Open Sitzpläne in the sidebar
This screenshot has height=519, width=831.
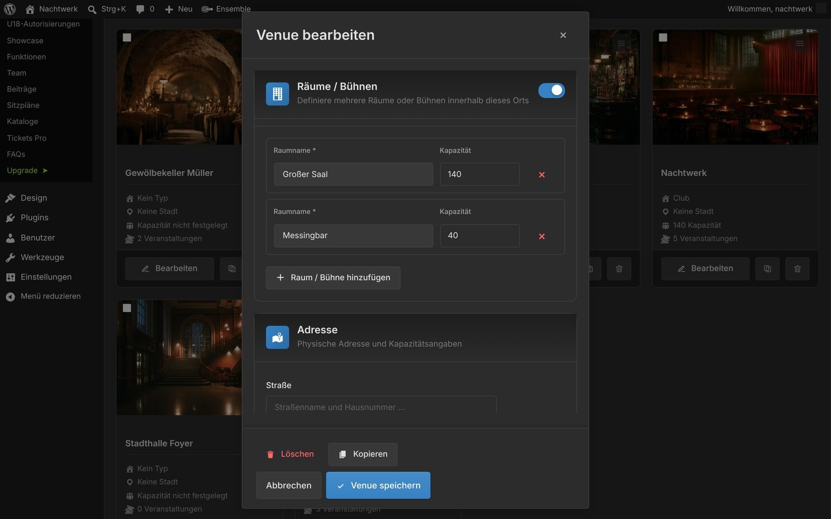click(x=23, y=105)
